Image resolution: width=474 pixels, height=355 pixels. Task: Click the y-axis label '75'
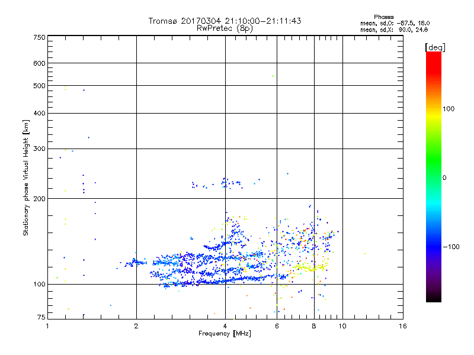[x=41, y=317]
